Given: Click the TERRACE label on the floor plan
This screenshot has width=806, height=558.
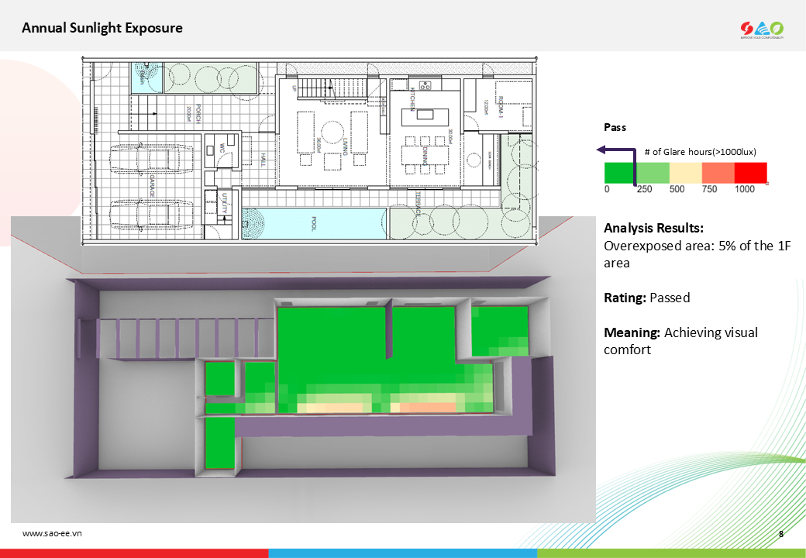Looking at the screenshot, I should pos(418,204).
